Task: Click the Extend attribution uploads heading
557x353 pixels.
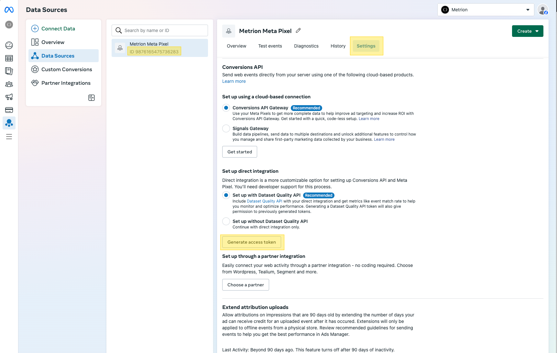Action: pos(255,307)
